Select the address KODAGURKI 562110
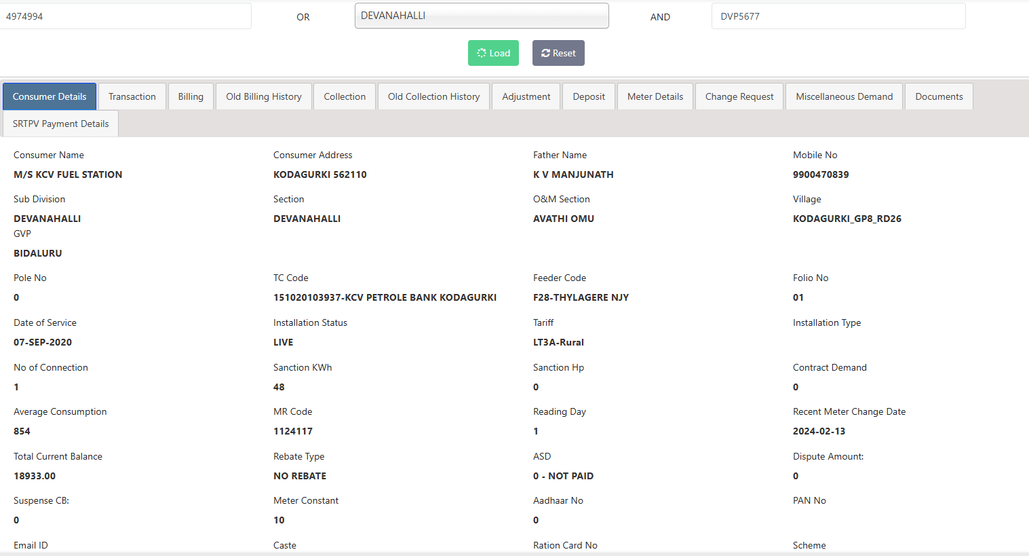The height and width of the screenshot is (556, 1029). [x=320, y=174]
